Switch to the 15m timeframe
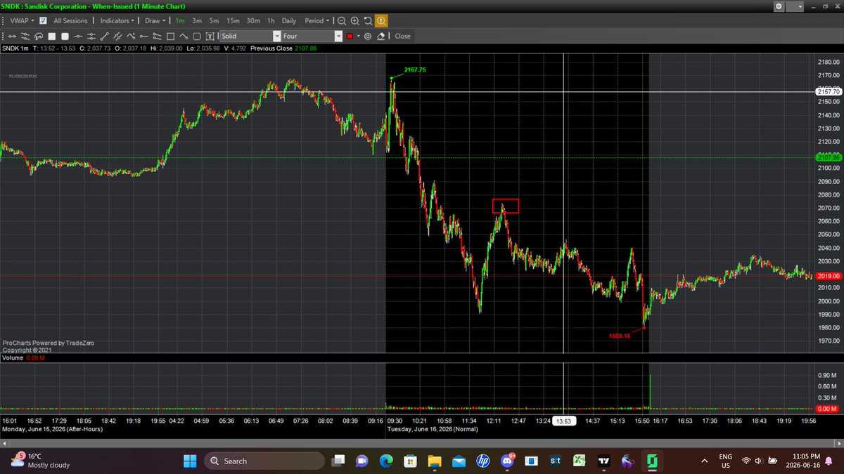 pyautogui.click(x=233, y=21)
